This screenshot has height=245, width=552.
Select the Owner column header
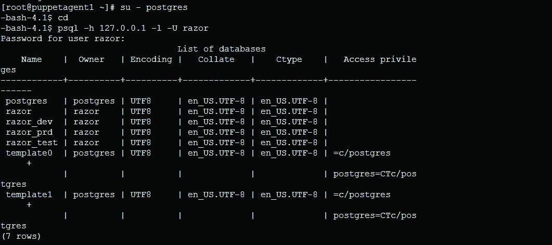[91, 59]
